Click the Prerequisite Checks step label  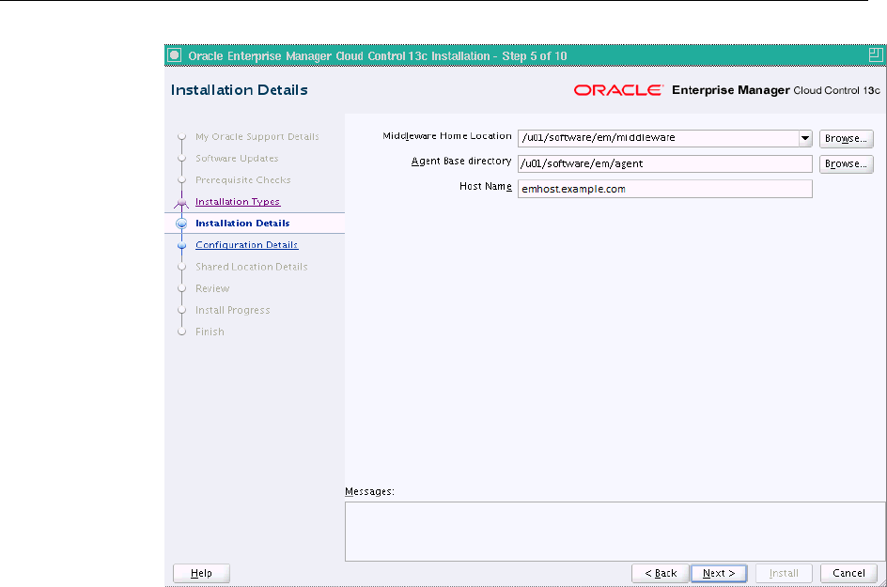pyautogui.click(x=243, y=179)
